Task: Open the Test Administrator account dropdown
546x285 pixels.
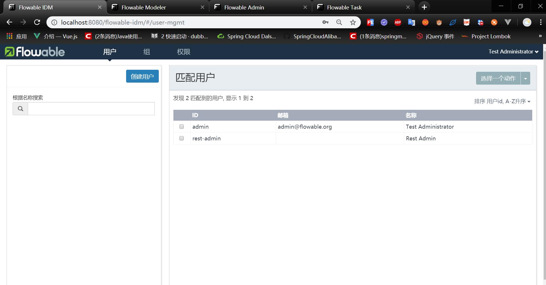Action: click(x=513, y=52)
